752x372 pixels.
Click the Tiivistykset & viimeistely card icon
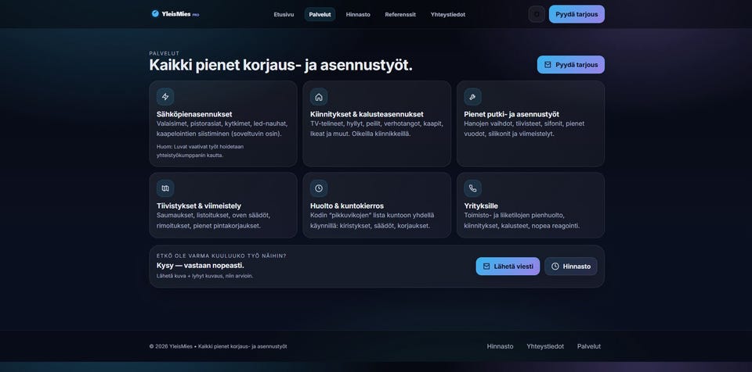(165, 188)
